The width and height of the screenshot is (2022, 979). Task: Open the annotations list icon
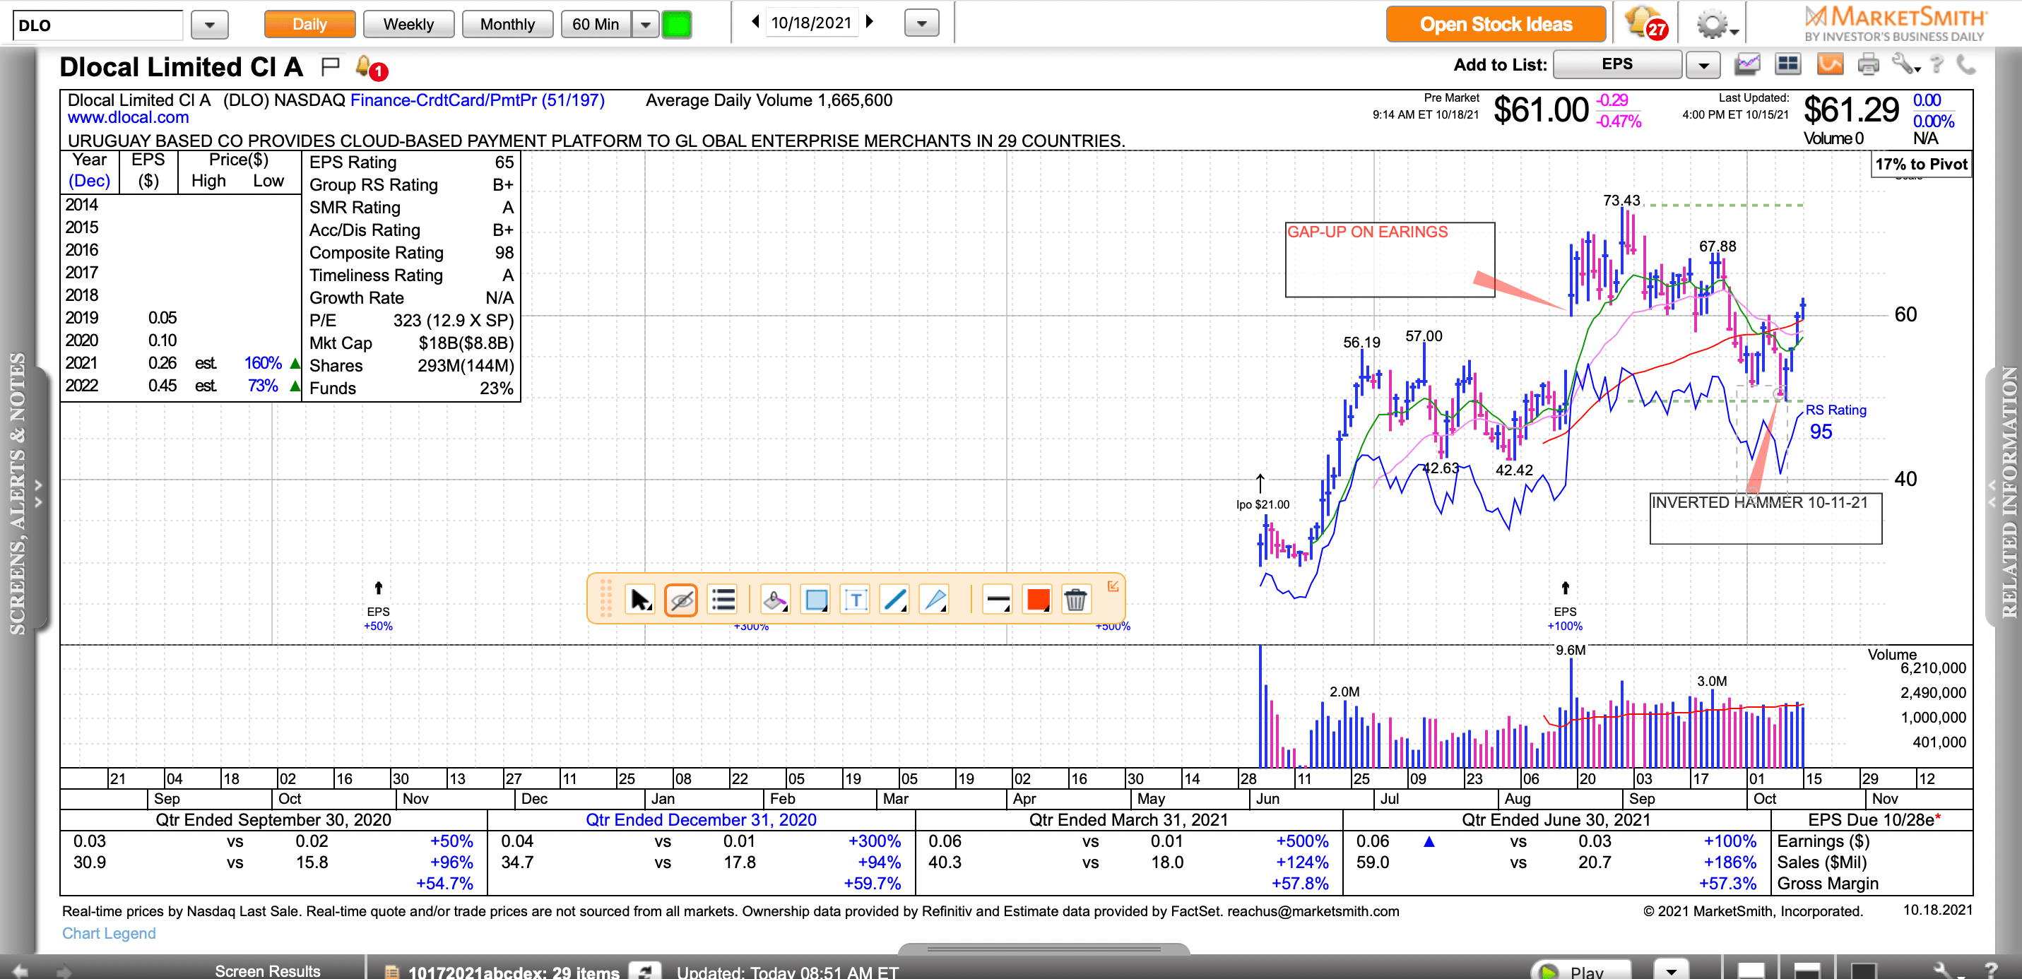722,600
